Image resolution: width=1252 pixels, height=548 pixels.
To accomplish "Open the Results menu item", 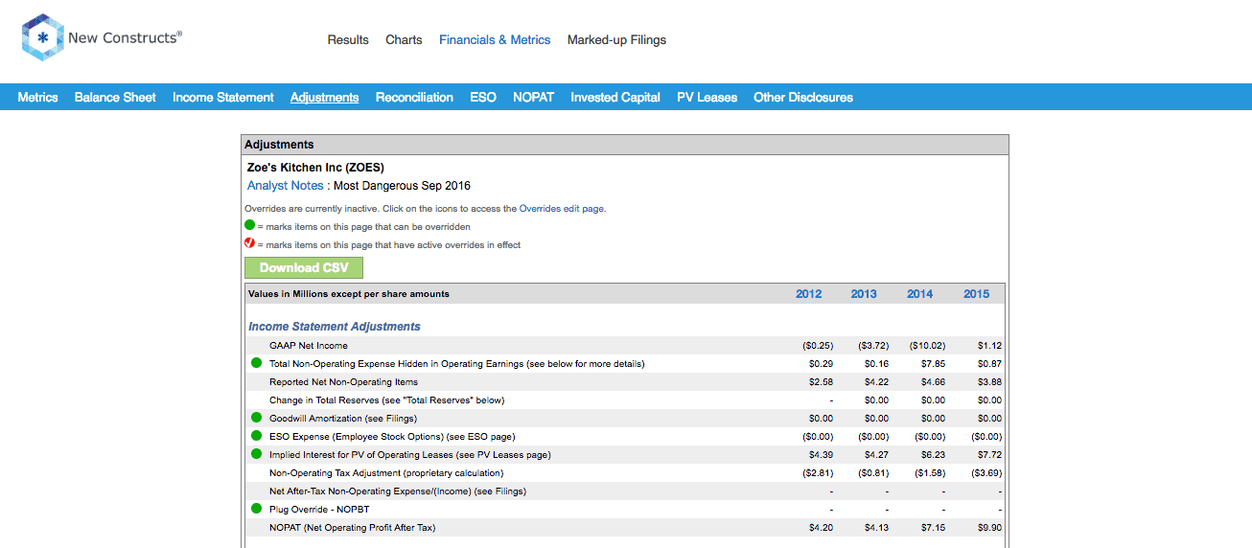I will tap(348, 40).
